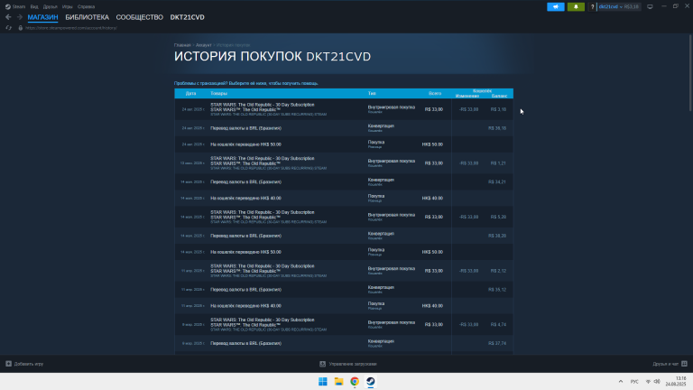Open Google Chrome from taskbar

pos(355,382)
